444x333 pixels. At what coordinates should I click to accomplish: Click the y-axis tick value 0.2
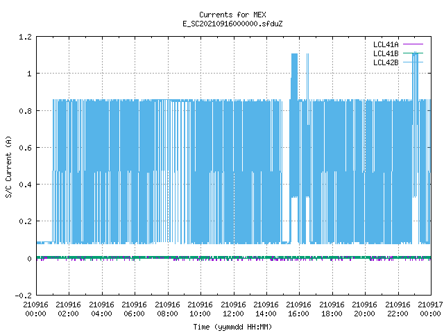coord(25,221)
